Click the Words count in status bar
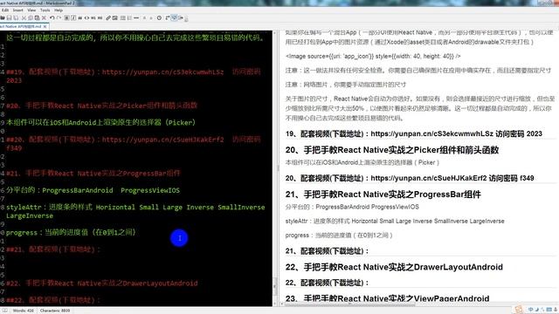This screenshot has width=559, height=314. (24, 311)
